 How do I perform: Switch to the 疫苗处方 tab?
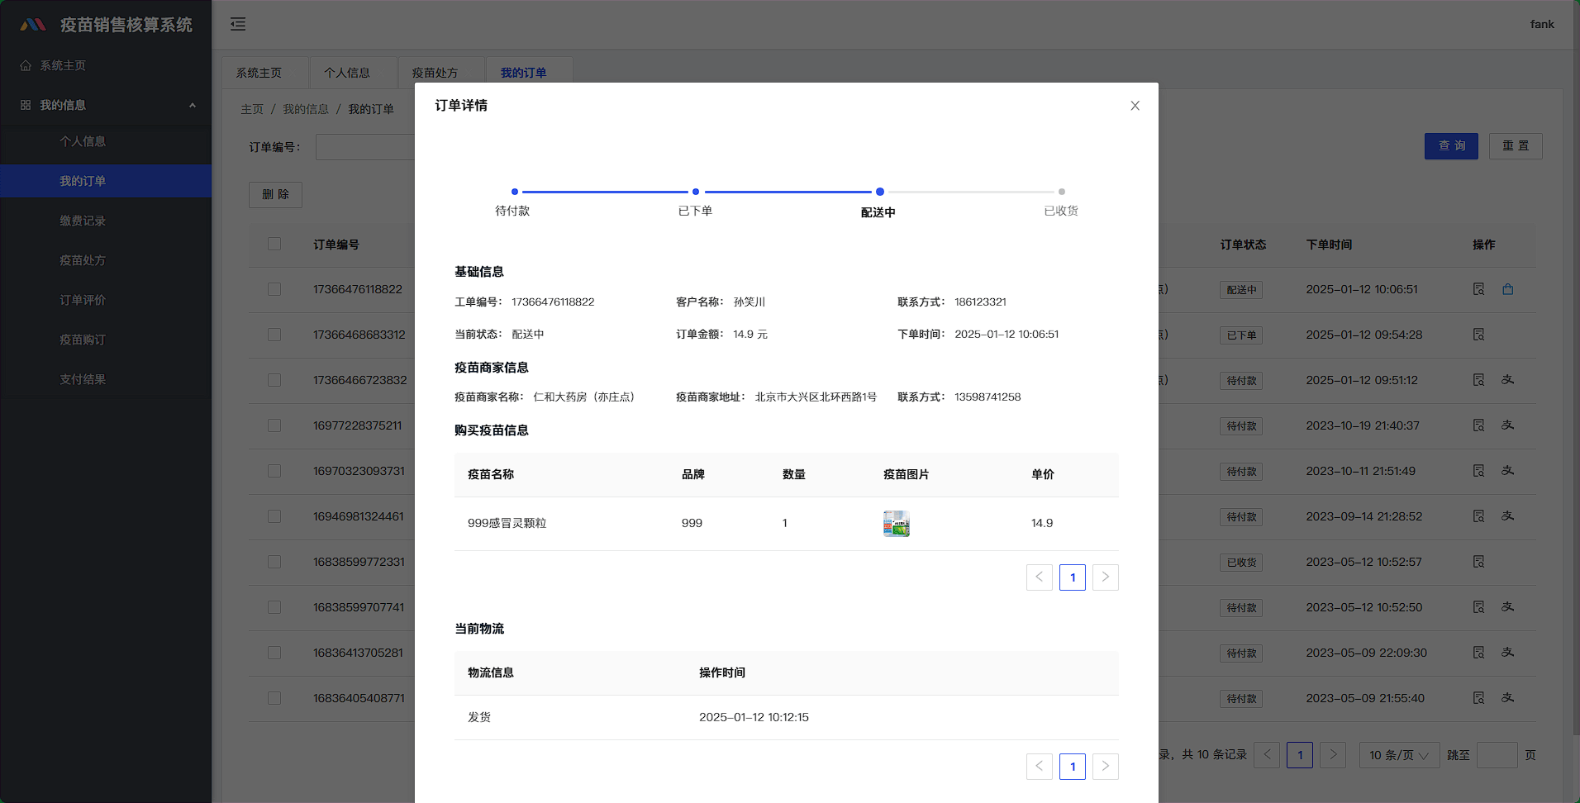[435, 73]
